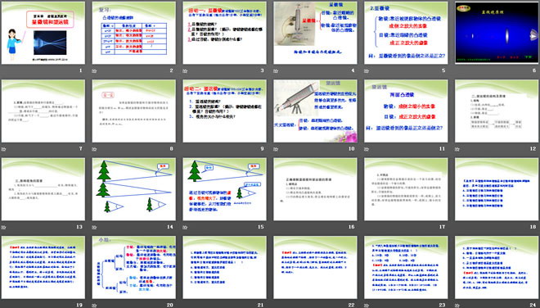Select slide 10 thumbnail showing the telescope photo
The image size is (540, 308).
[315, 111]
